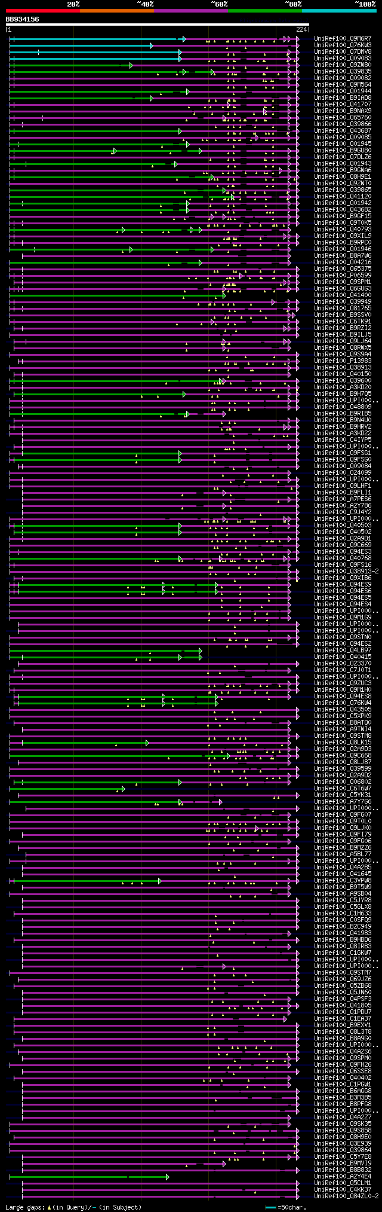This screenshot has height=1212, width=382.
Task: Click label UniRef100_Q84ZL0-2
Action: 346,1196
